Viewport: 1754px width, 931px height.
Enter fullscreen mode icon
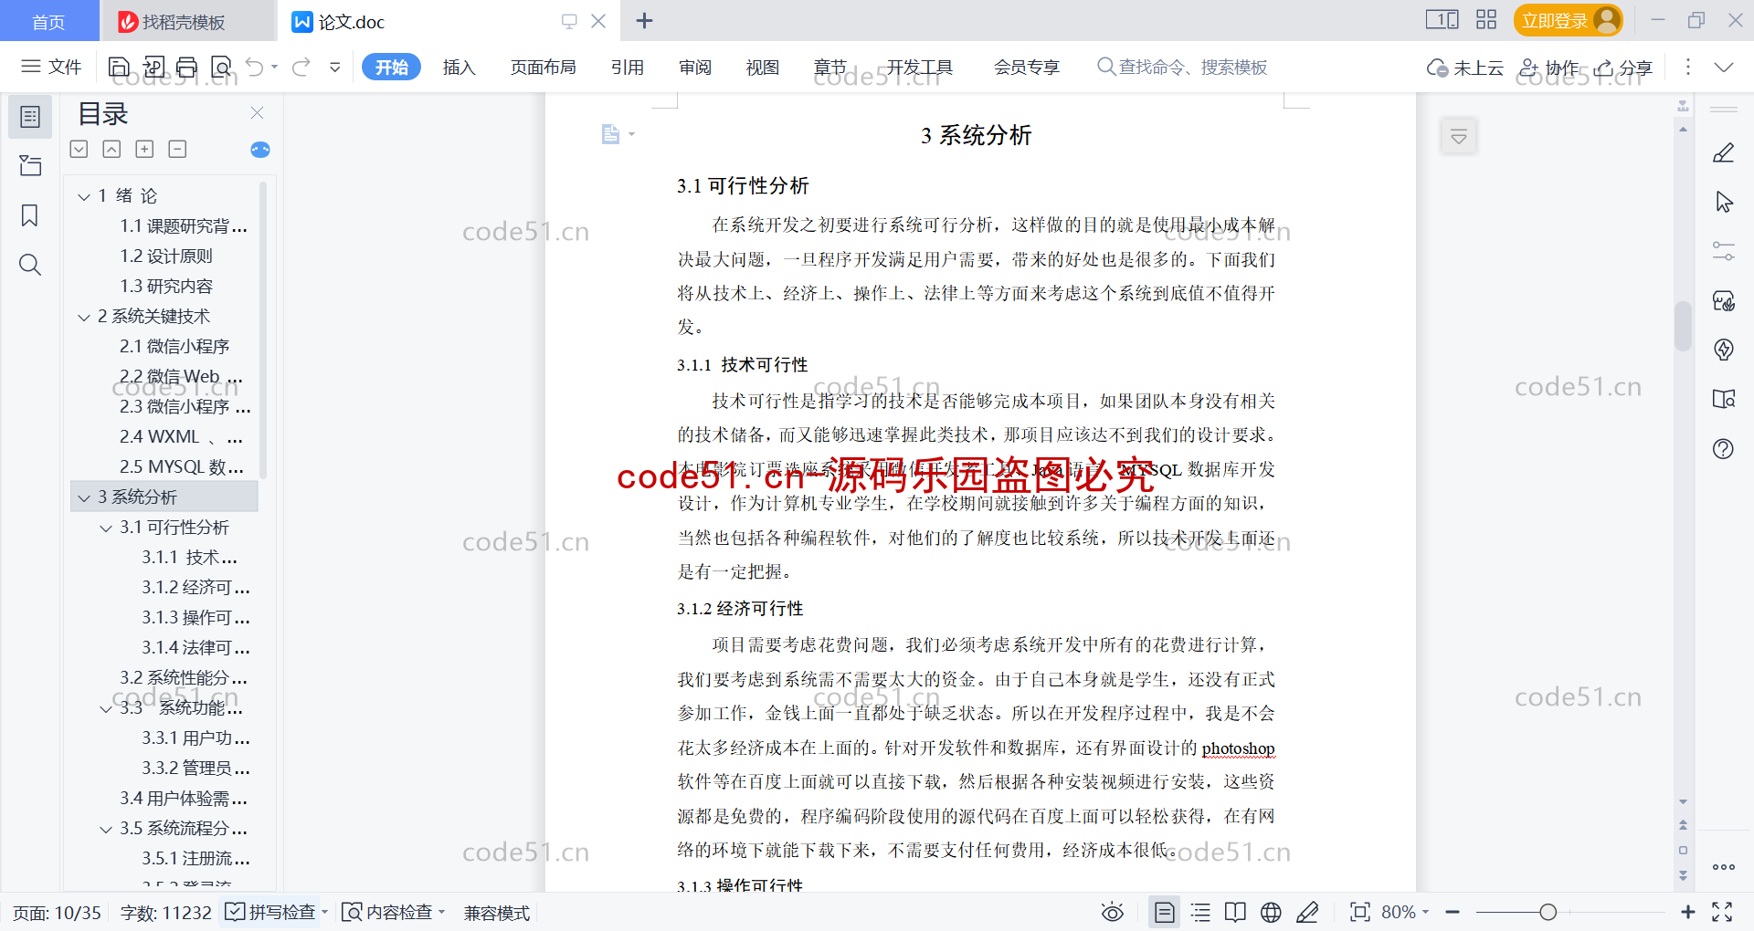pyautogui.click(x=1722, y=912)
